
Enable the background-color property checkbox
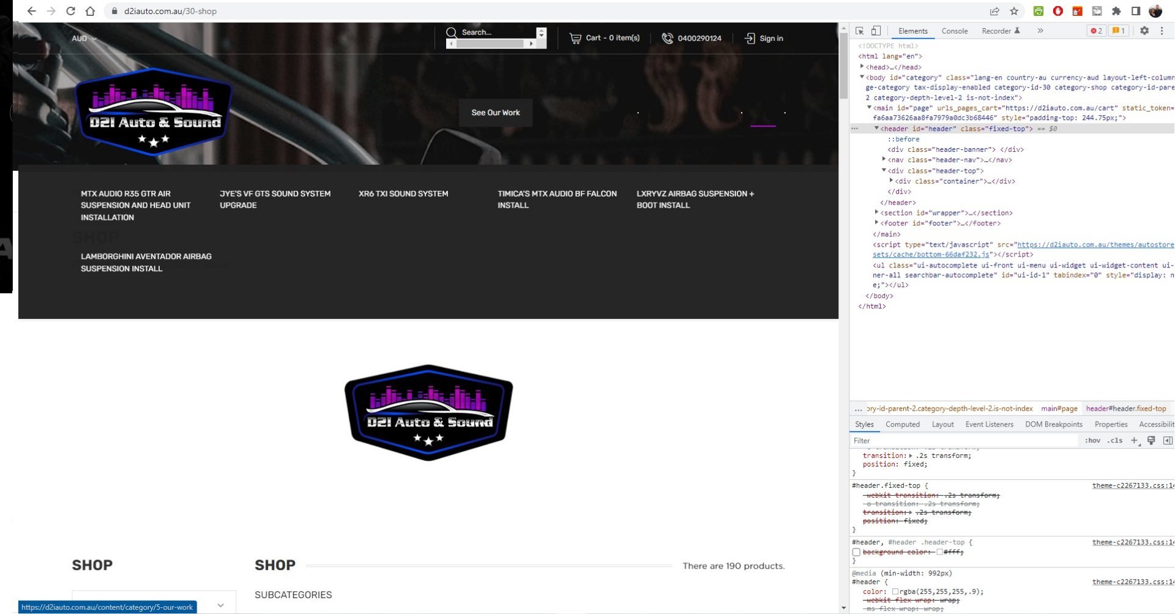point(856,552)
